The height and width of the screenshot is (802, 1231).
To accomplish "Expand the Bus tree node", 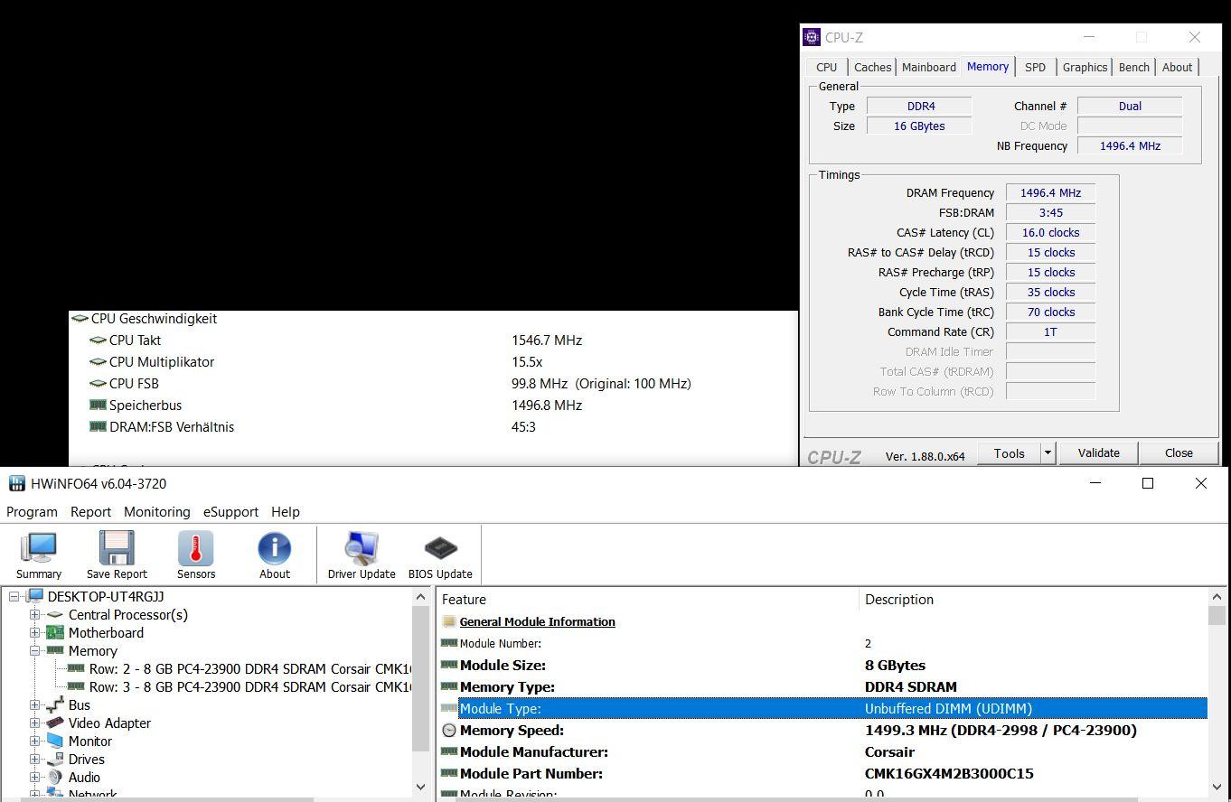I will pyautogui.click(x=35, y=704).
